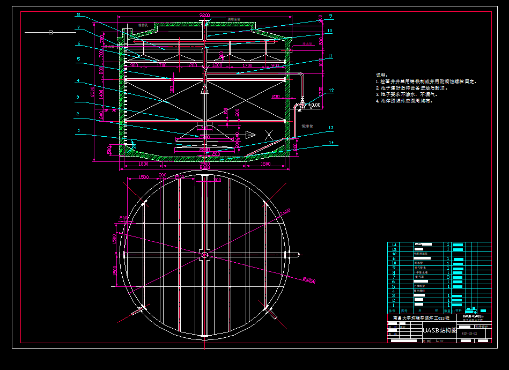509x370 pixels.
Task: Select callout number 13 right of section view
Action: point(331,128)
